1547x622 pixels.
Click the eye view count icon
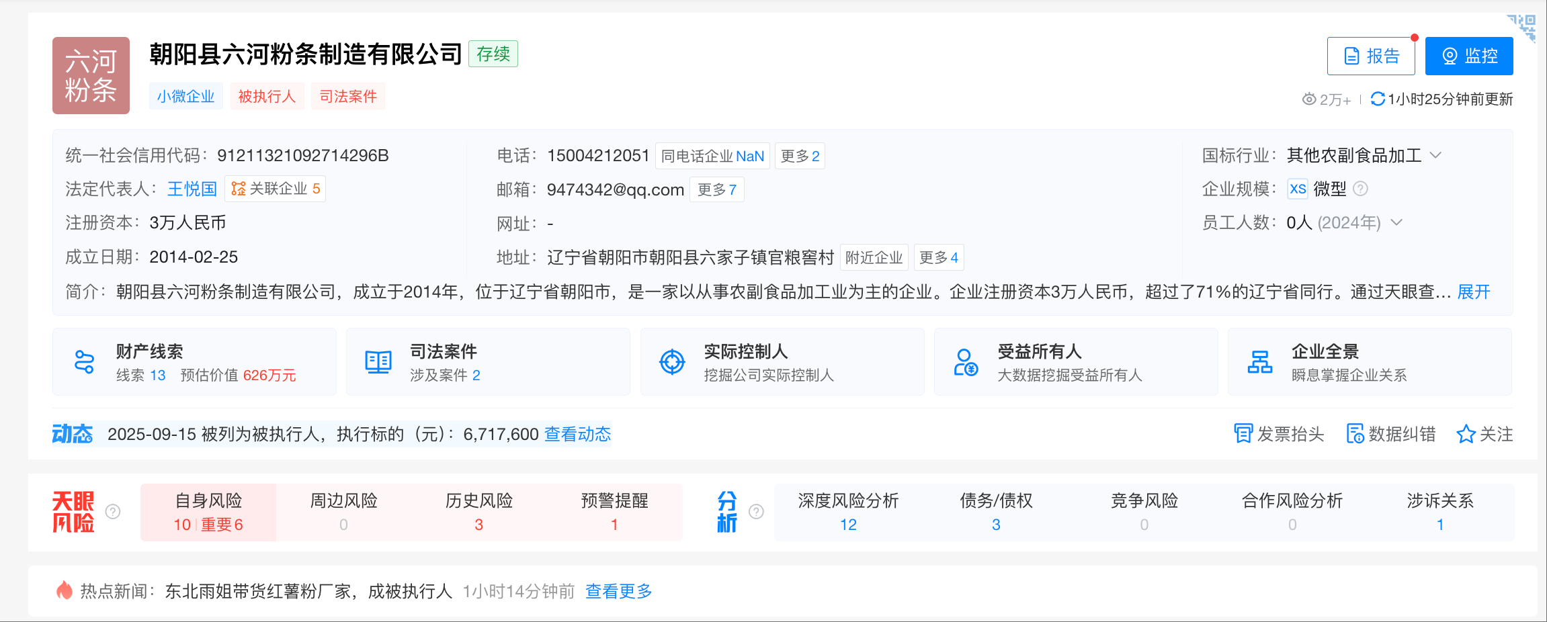coord(1308,99)
